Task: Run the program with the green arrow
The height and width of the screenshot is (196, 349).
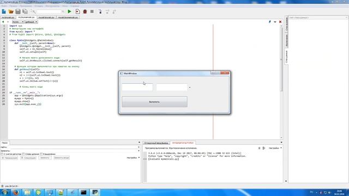Action: point(69,11)
